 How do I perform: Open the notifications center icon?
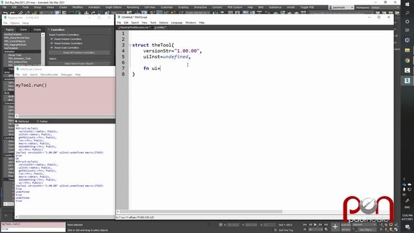point(407,227)
